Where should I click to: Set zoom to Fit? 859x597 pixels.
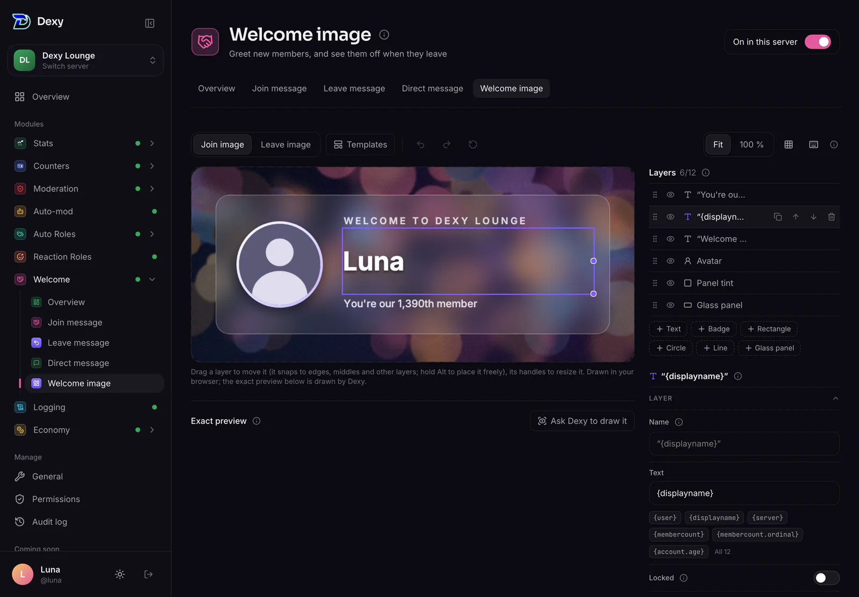point(718,145)
